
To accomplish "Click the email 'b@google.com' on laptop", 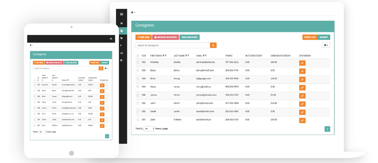I will pos(204,79).
